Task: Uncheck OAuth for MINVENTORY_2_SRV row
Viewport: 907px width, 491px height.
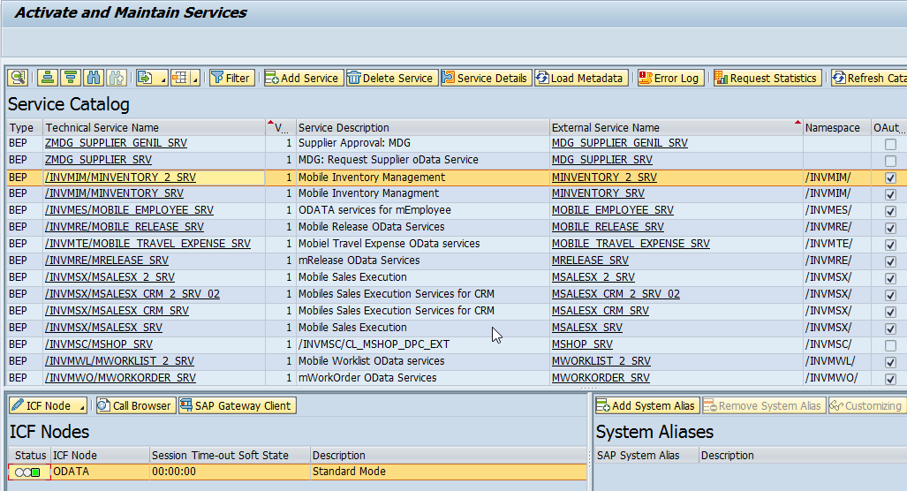Action: tap(890, 178)
